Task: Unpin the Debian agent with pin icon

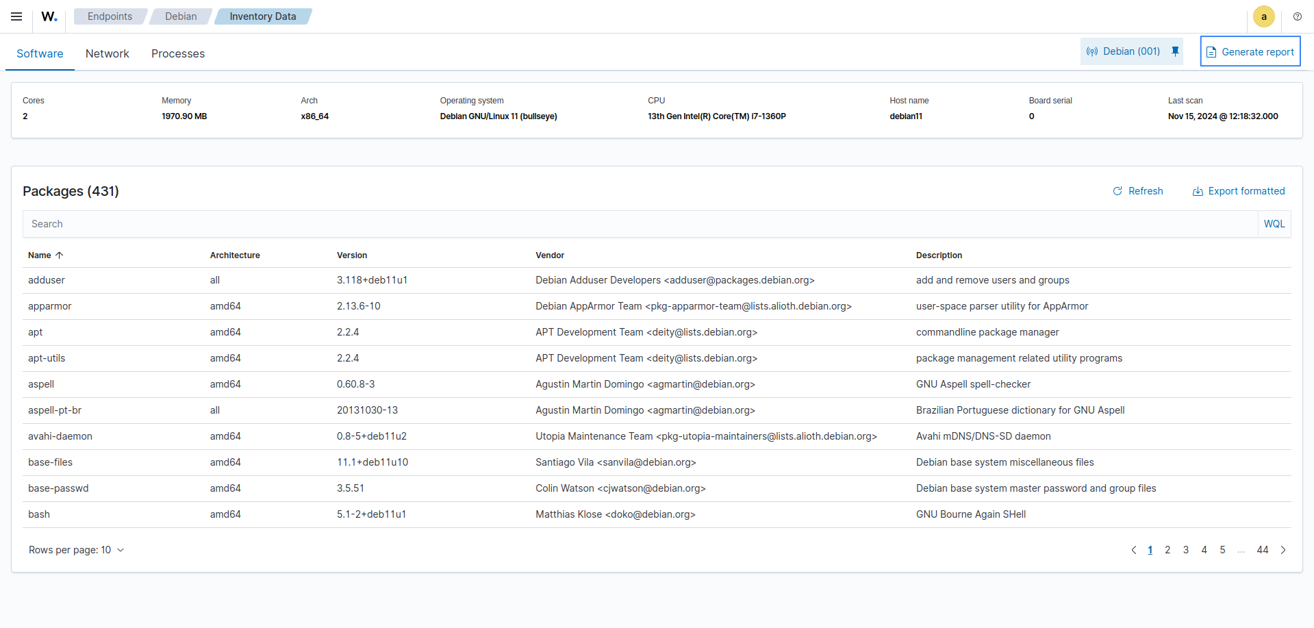Action: 1175,51
